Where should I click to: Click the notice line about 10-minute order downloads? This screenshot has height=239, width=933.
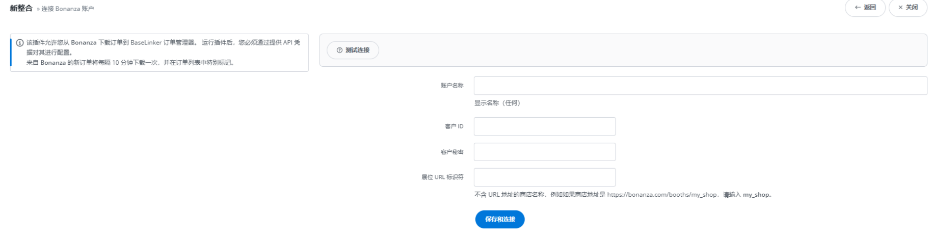pyautogui.click(x=131, y=63)
